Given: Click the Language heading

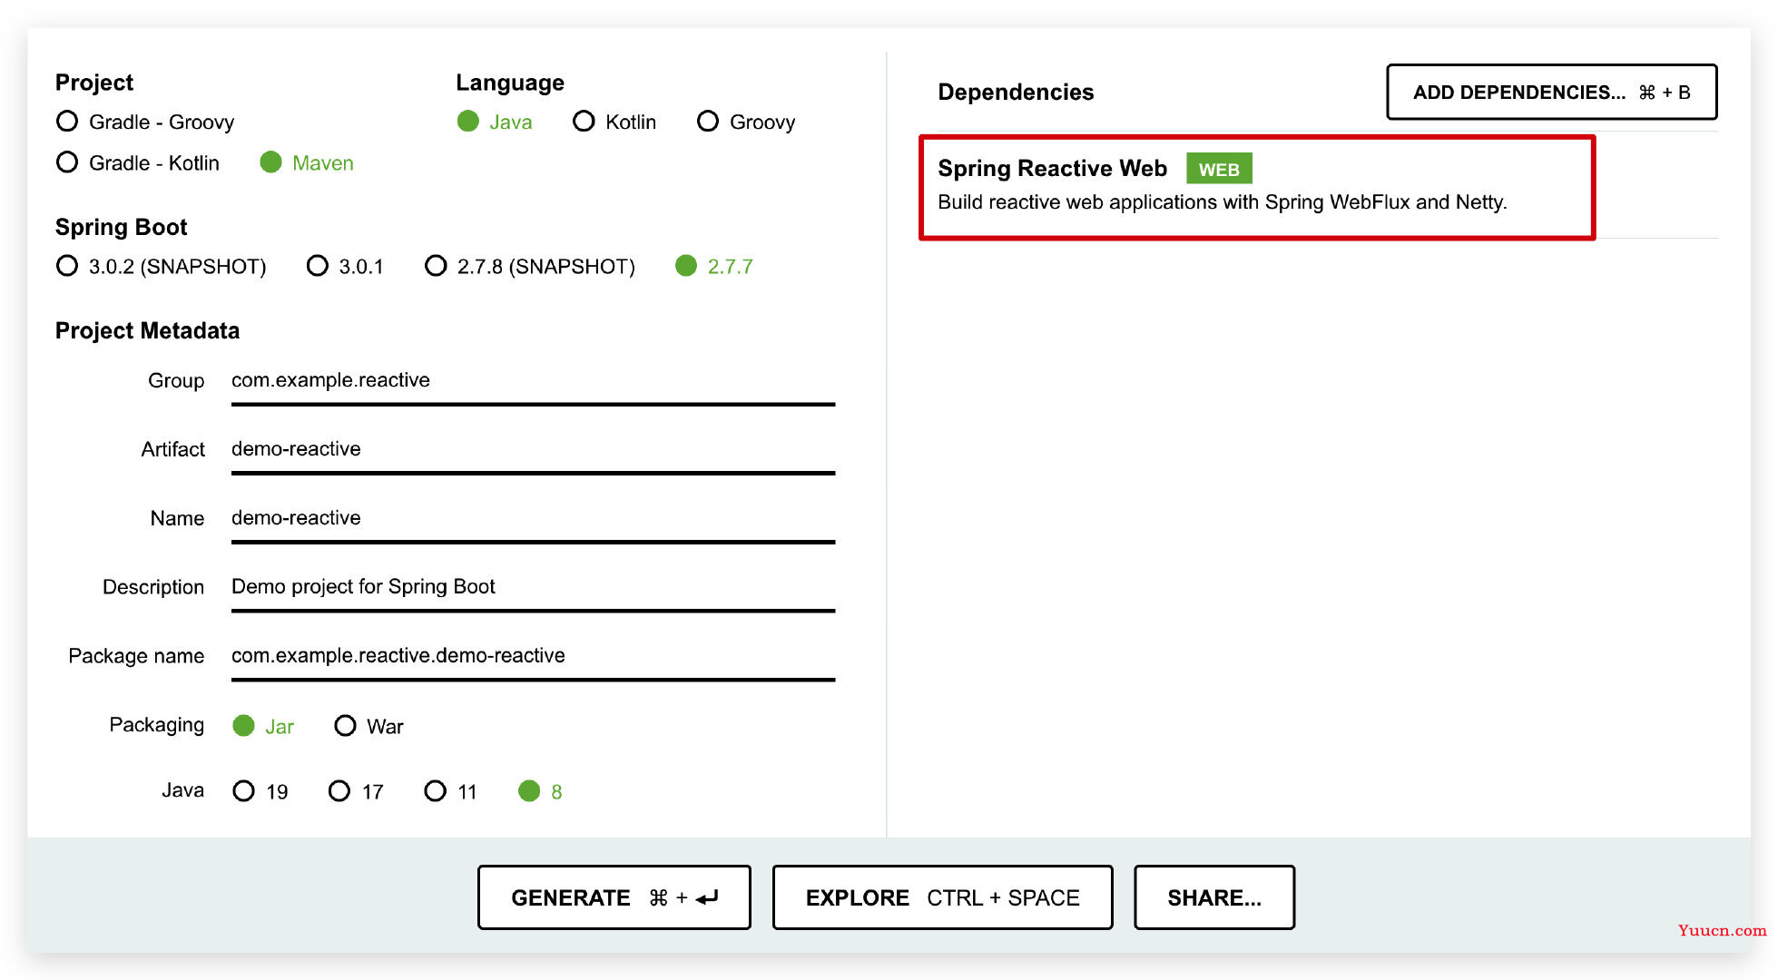Looking at the screenshot, I should pos(510,83).
